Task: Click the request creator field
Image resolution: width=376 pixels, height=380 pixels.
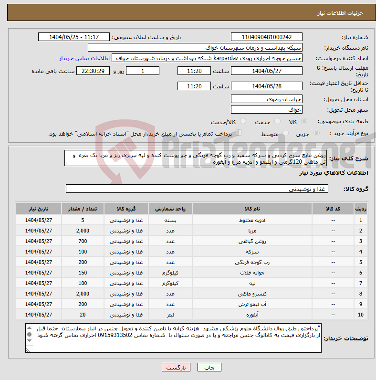Action: pyautogui.click(x=207, y=58)
